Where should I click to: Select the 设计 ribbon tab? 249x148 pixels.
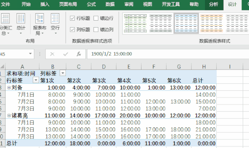[x=232, y=5]
